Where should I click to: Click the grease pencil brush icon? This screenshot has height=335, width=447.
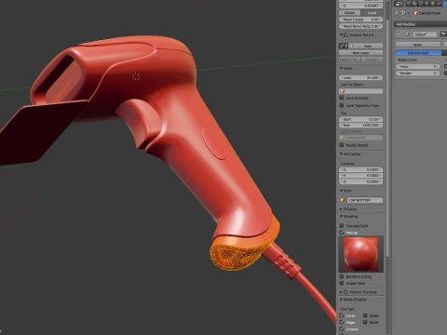click(343, 46)
